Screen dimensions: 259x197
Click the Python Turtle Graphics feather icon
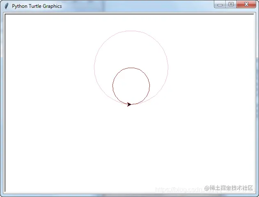point(6,6)
